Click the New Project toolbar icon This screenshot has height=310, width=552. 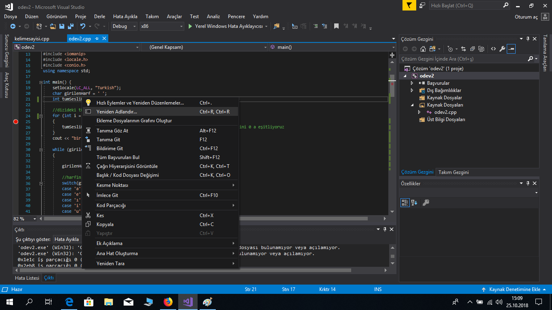tap(39, 26)
